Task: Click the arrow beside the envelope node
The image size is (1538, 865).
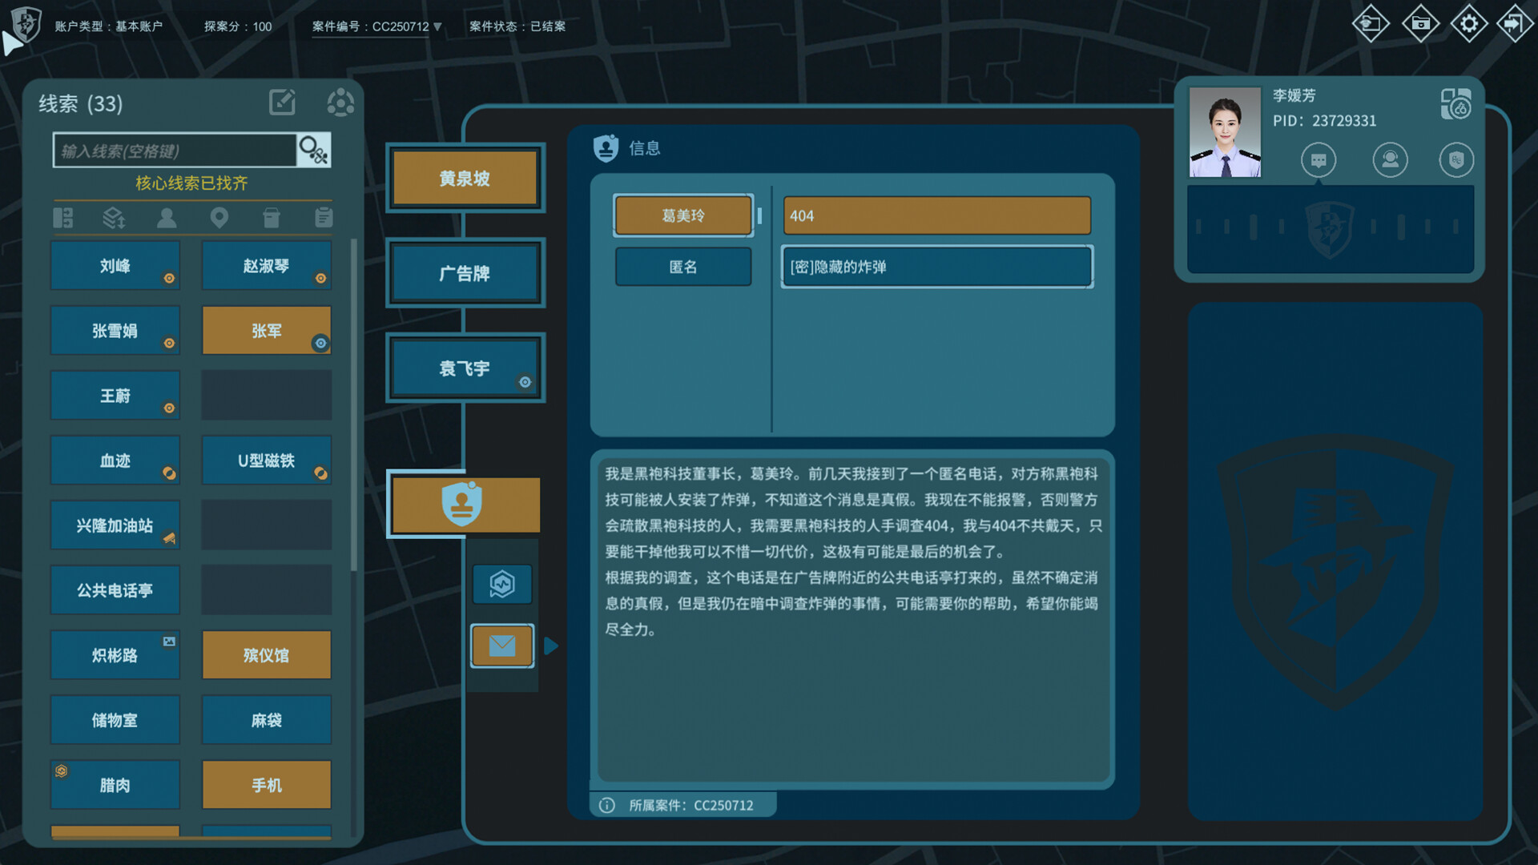Action: pyautogui.click(x=551, y=646)
